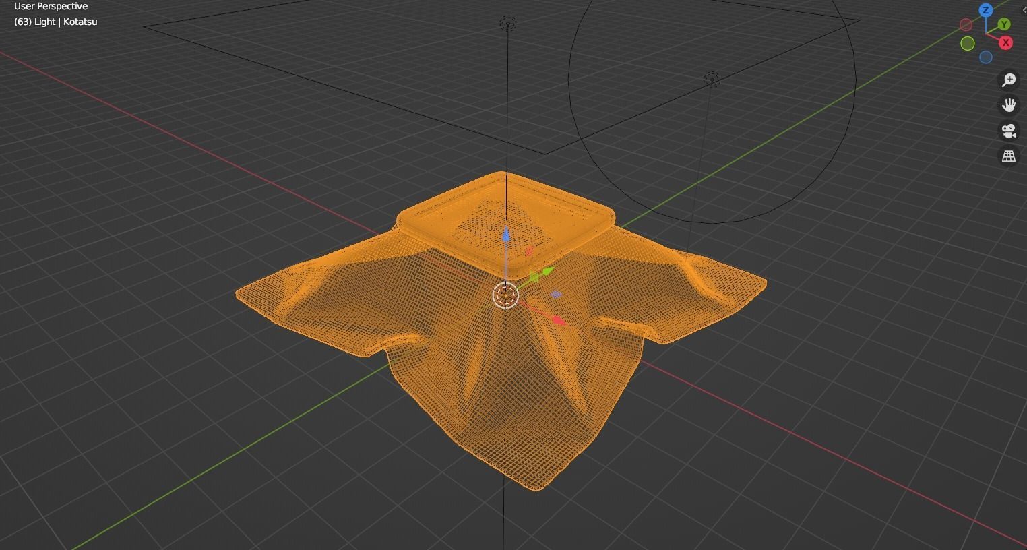
Task: Click the white center circle of move gizmo
Action: click(x=505, y=295)
